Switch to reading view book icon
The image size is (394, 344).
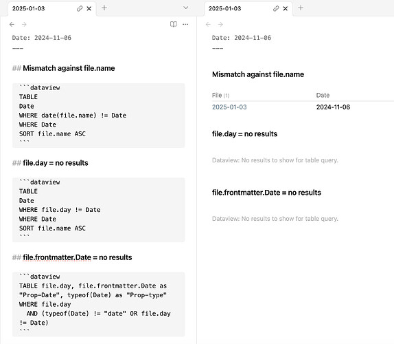[x=174, y=24]
